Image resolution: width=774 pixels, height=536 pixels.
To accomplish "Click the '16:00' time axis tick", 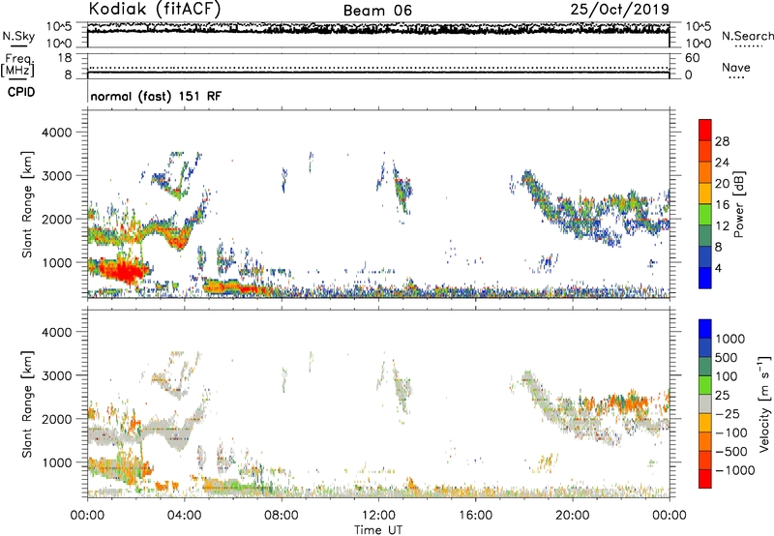I will pyautogui.click(x=475, y=516).
